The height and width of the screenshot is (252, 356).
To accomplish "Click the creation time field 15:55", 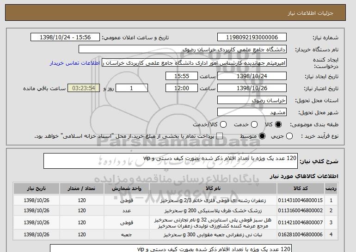I will (182, 76).
